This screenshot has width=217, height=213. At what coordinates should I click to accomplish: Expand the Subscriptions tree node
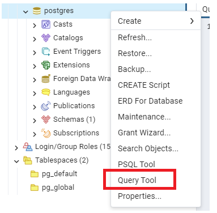35,134
